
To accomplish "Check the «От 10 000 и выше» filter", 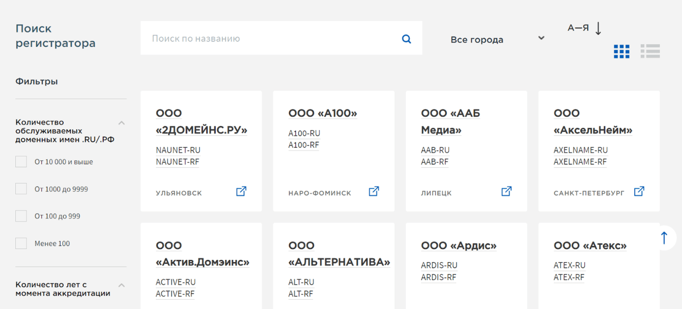I will click(21, 162).
